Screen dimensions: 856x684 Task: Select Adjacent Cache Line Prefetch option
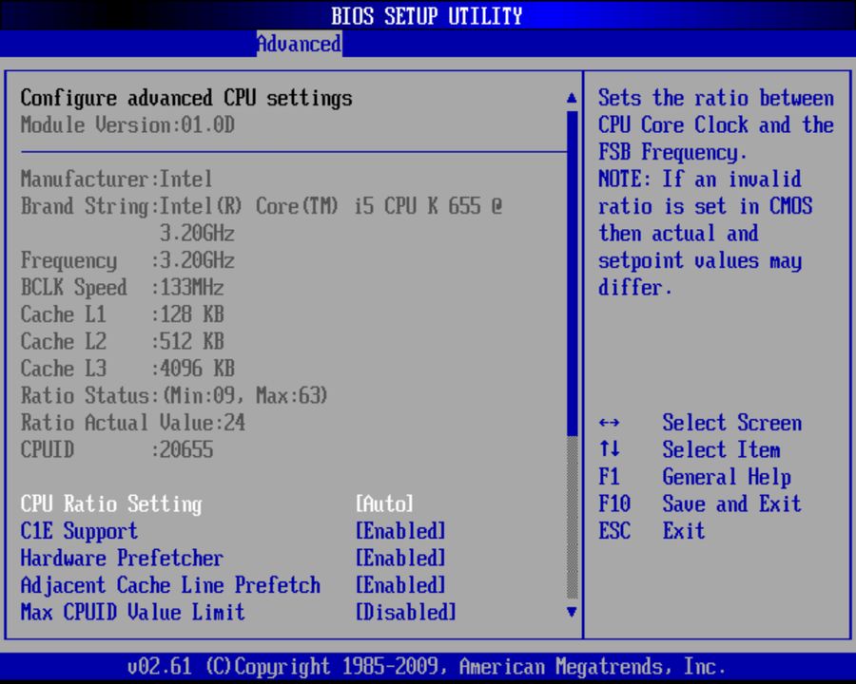pyautogui.click(x=170, y=585)
